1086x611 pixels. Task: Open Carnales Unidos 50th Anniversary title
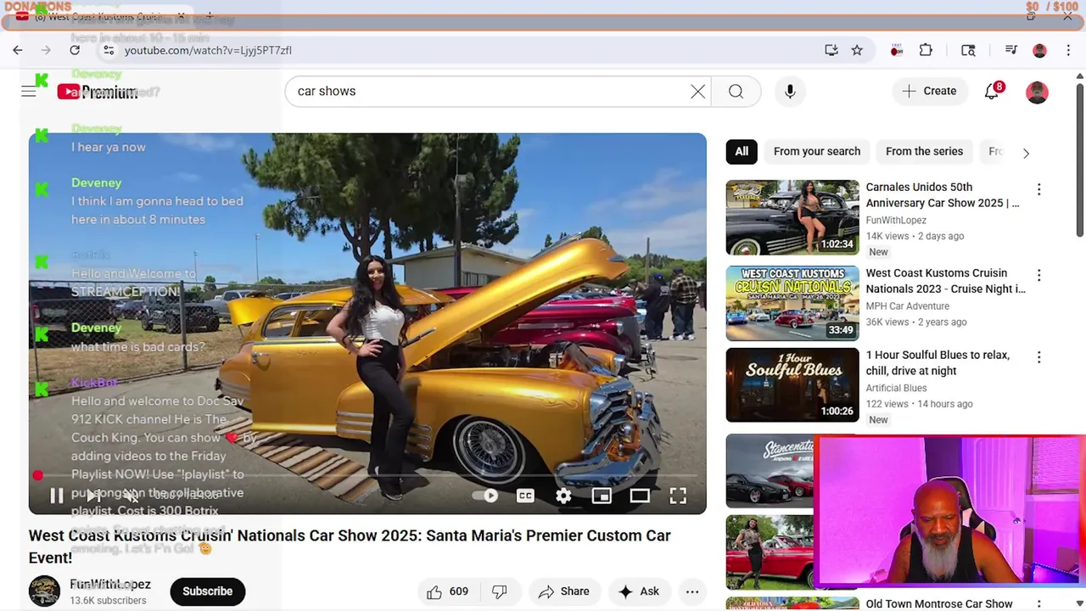pyautogui.click(x=943, y=195)
